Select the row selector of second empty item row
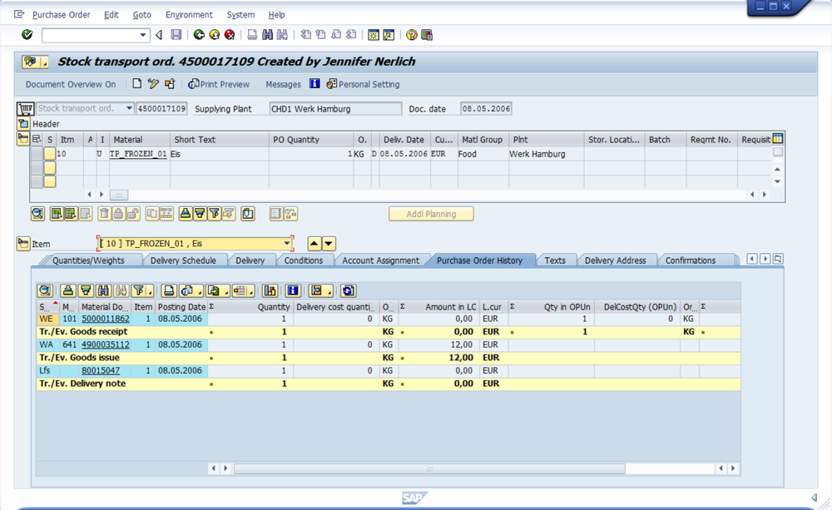The image size is (832, 510). tap(37, 181)
